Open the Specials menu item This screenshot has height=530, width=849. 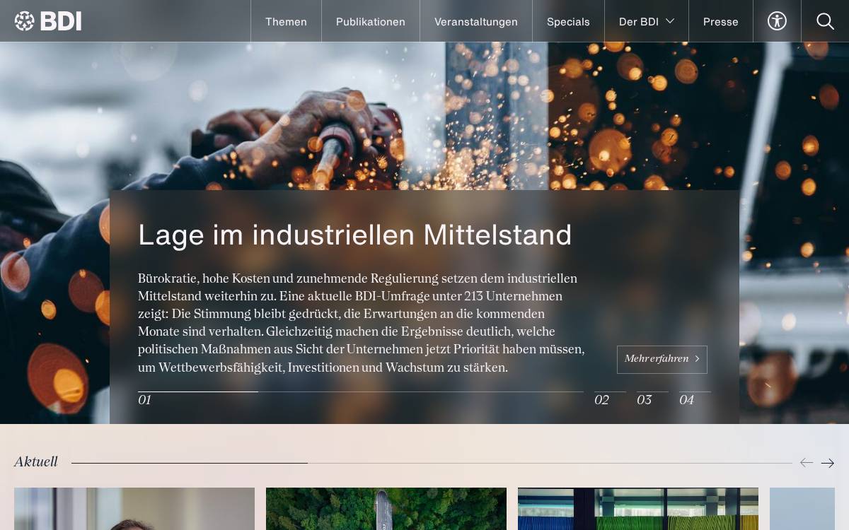point(568,21)
